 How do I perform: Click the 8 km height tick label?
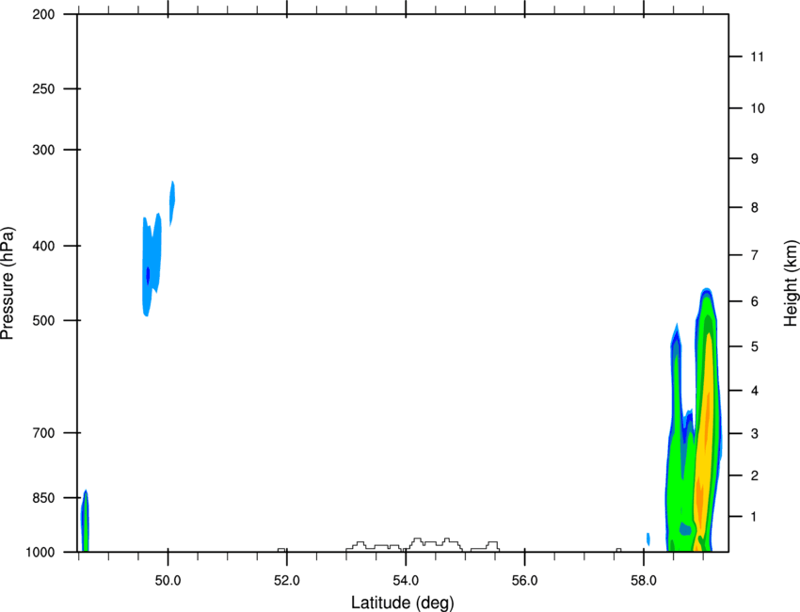[755, 208]
